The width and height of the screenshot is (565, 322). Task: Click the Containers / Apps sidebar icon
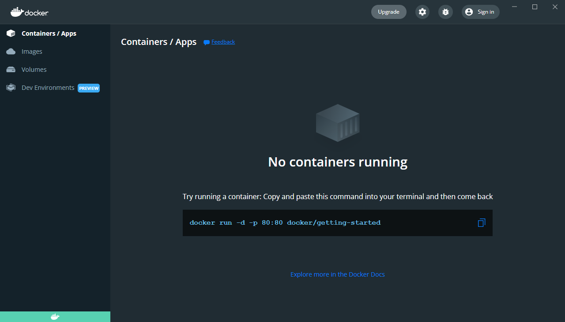[x=11, y=33]
